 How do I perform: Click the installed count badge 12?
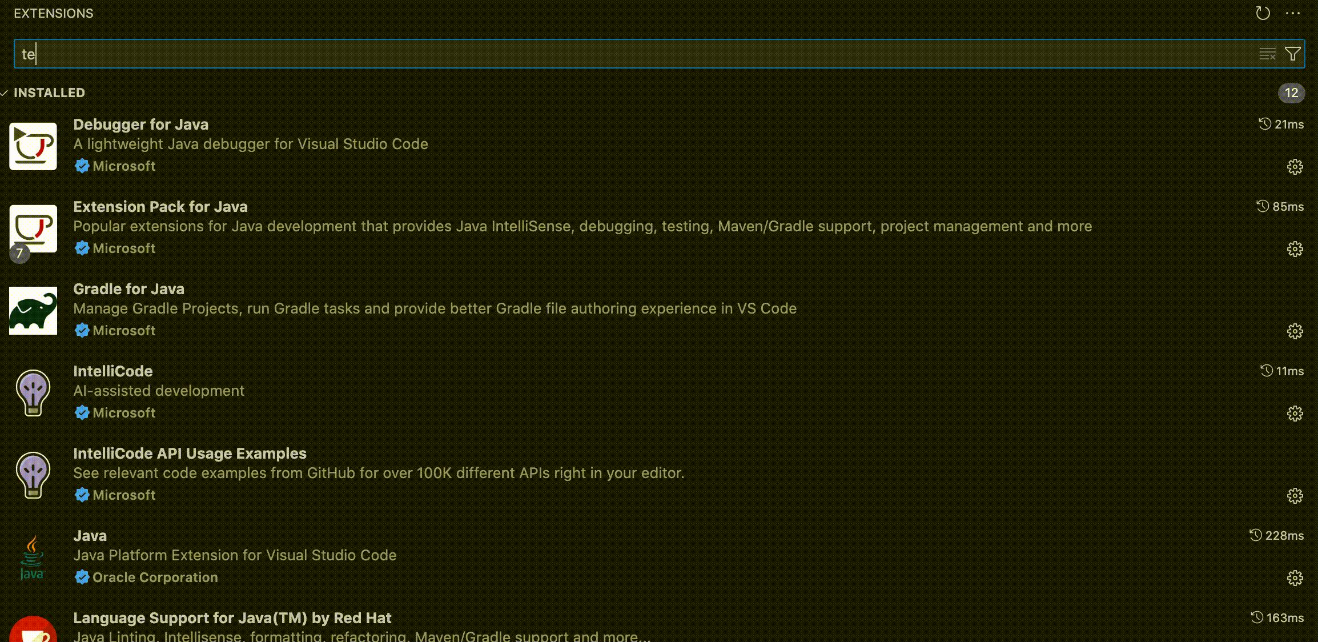pos(1291,93)
